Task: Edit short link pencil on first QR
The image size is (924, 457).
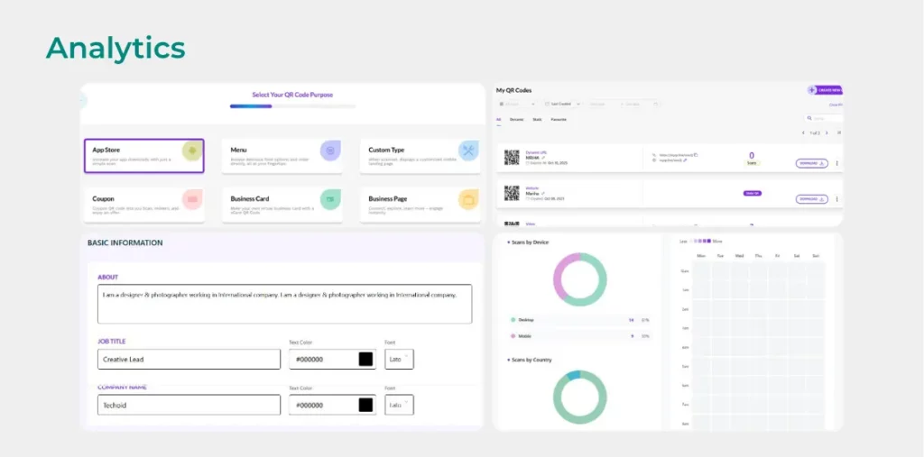Action: (x=685, y=160)
